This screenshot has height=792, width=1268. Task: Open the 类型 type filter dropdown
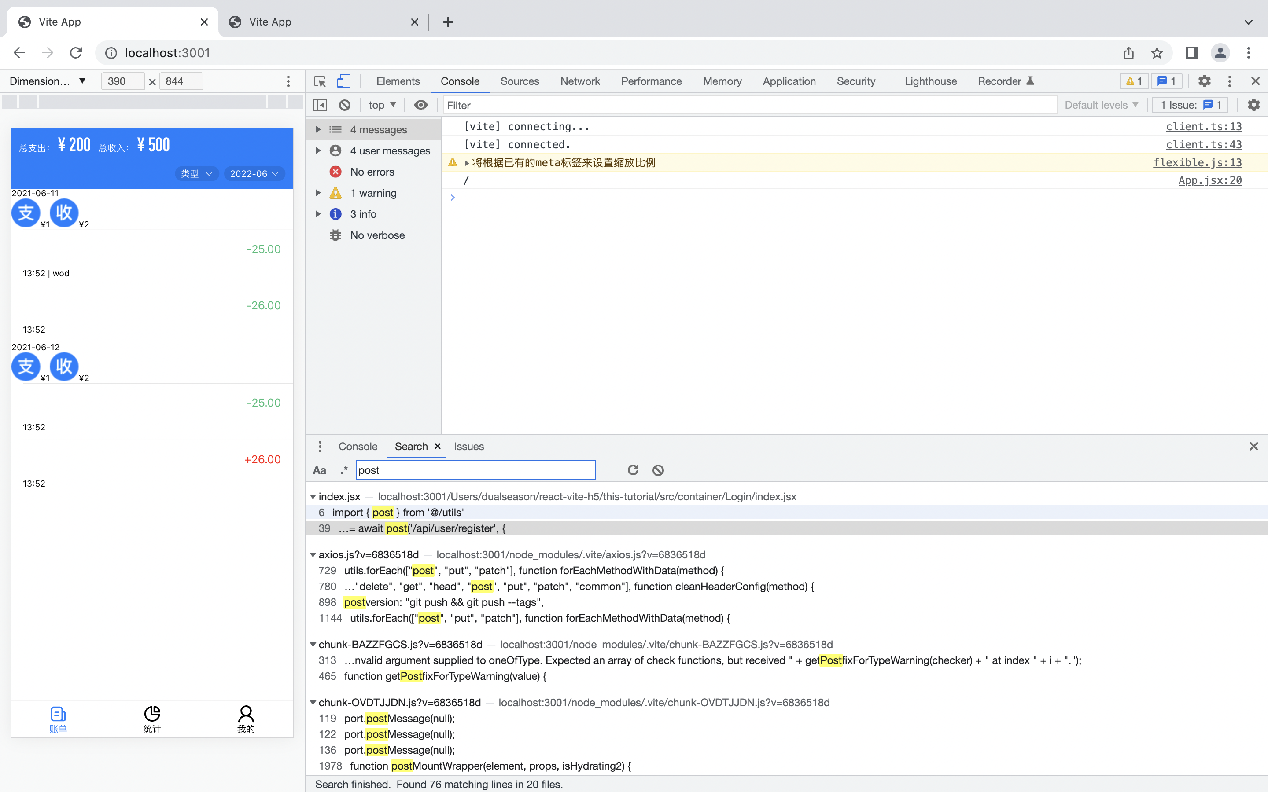pyautogui.click(x=197, y=174)
